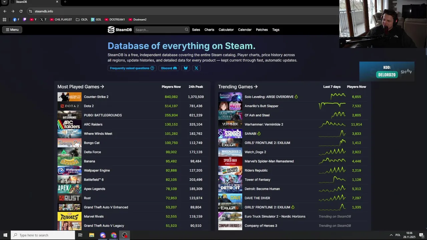Click the Tower of Fantasy sparkline chart
The height and width of the screenshot is (240, 427).
click(x=332, y=179)
